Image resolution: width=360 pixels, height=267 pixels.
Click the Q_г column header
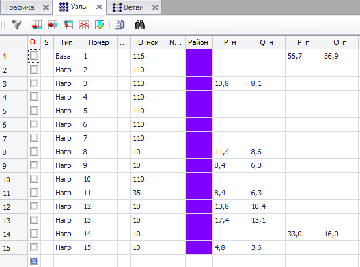340,42
